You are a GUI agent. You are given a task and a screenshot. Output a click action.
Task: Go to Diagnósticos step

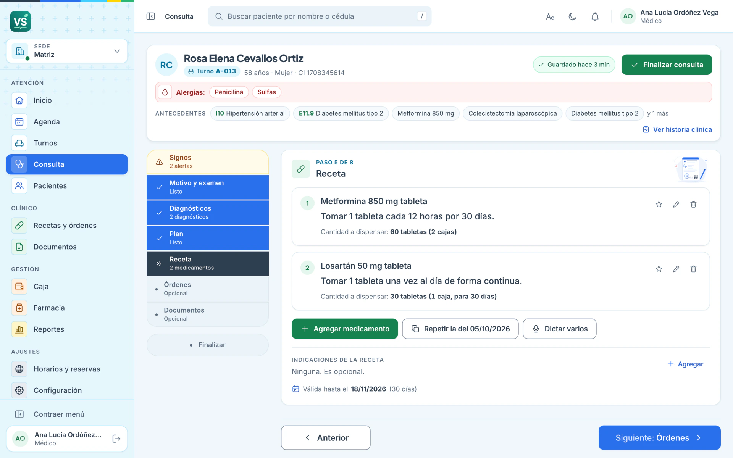point(208,213)
